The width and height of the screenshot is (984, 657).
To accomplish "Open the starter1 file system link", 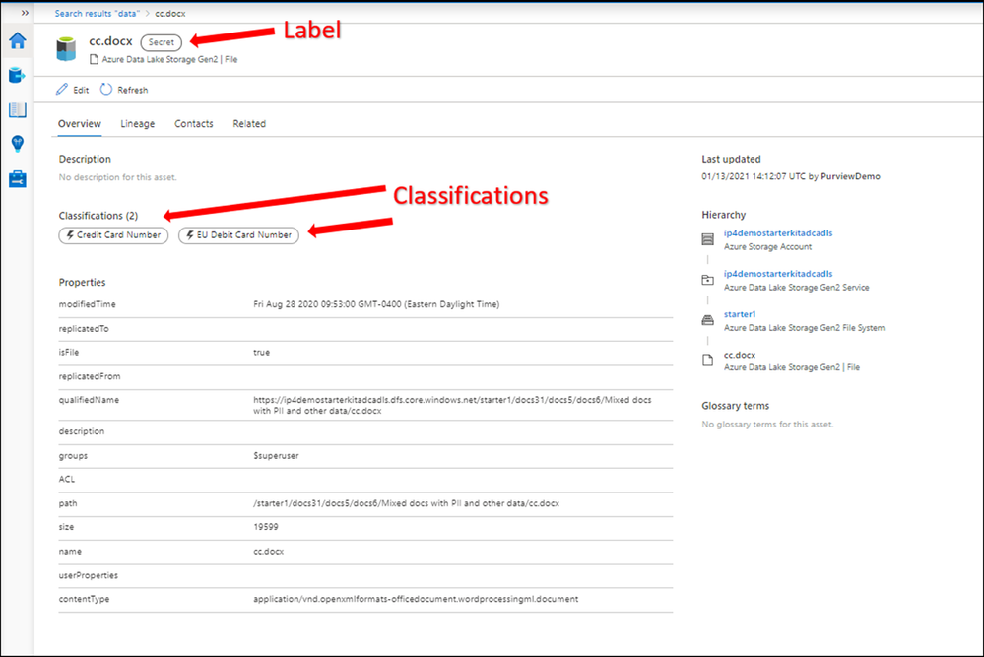I will [x=740, y=314].
